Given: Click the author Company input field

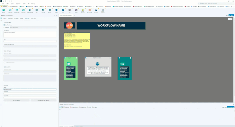Looking at the screenshot, I should pos(30,94).
